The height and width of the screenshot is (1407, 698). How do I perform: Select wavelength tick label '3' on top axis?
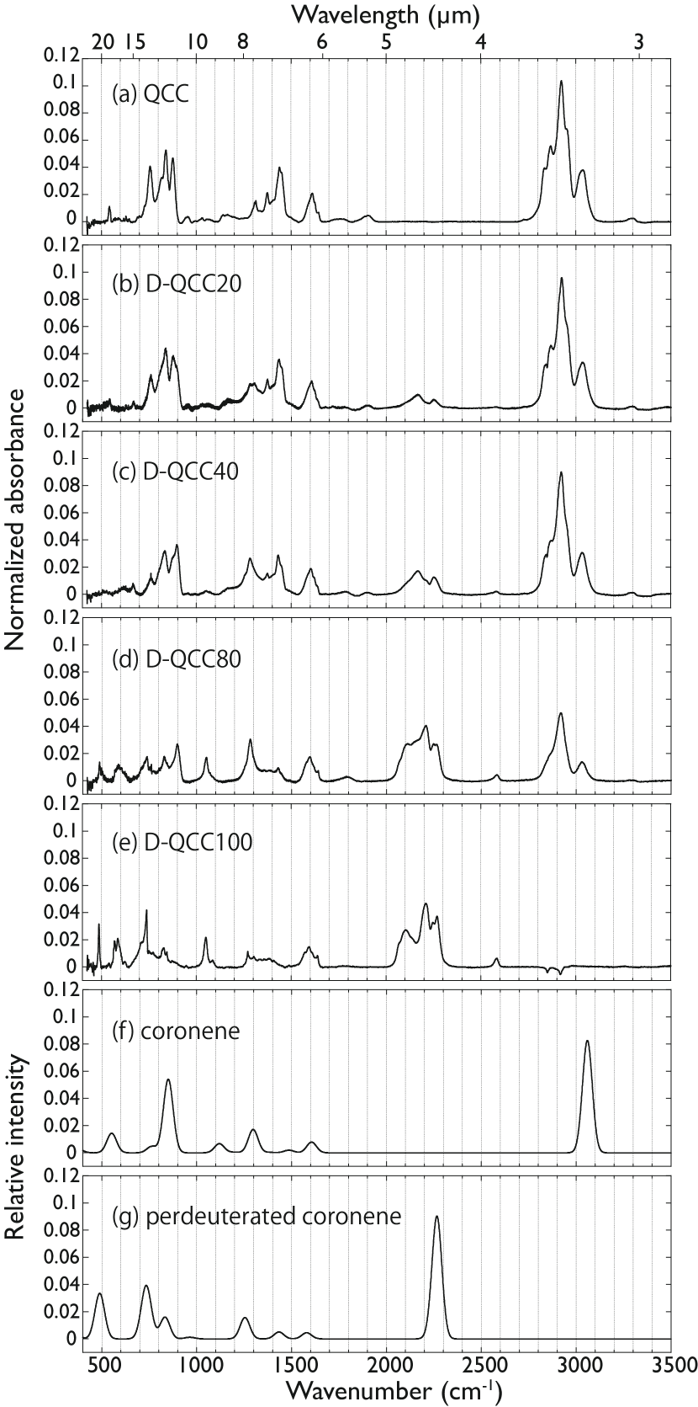click(639, 42)
